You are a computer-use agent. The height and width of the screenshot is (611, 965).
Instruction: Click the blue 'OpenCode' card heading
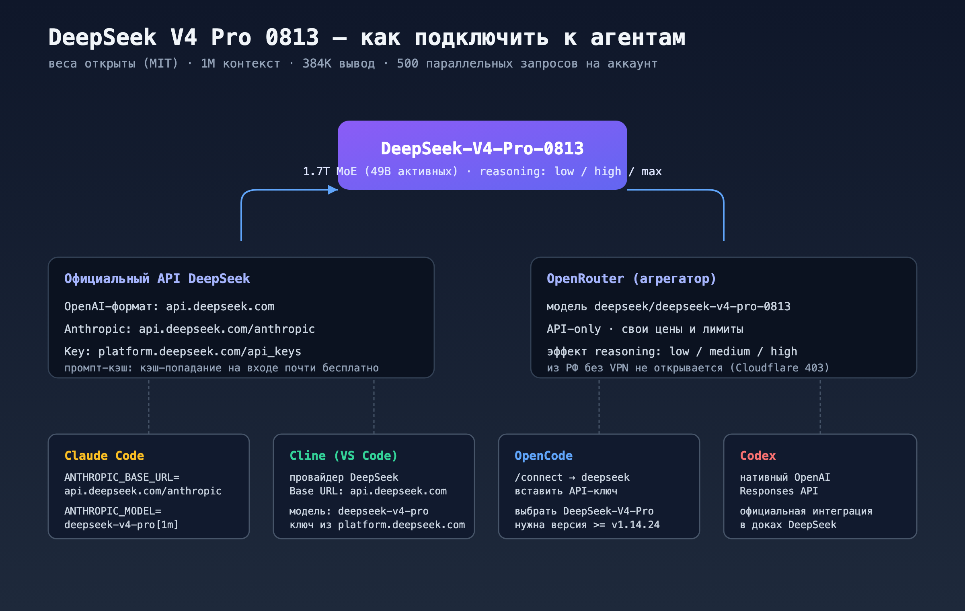544,455
